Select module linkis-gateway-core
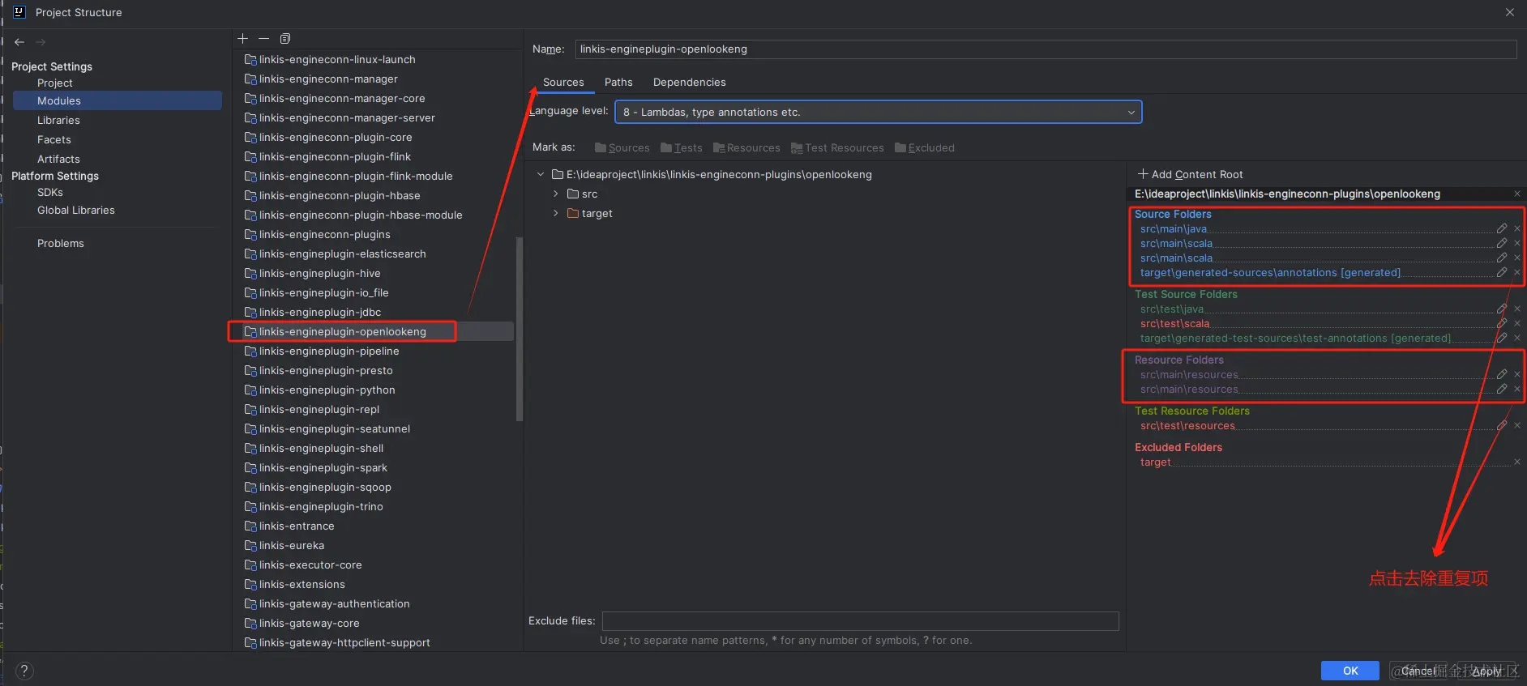 pos(309,623)
